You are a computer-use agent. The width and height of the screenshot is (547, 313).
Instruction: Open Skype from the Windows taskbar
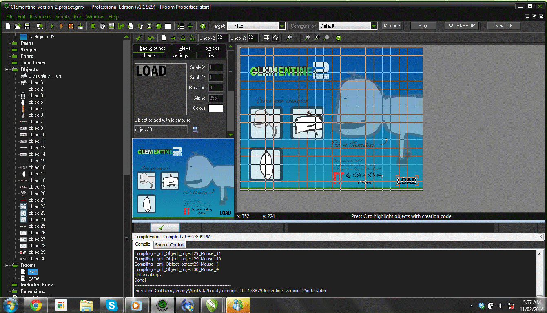click(111, 305)
